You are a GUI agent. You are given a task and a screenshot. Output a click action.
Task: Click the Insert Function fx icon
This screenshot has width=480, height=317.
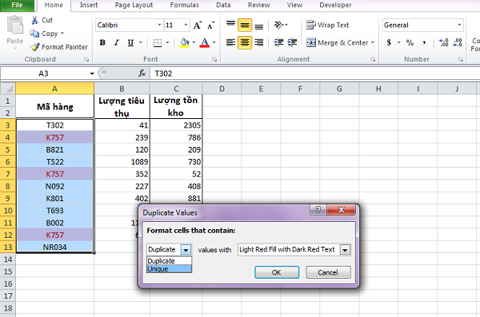[142, 73]
